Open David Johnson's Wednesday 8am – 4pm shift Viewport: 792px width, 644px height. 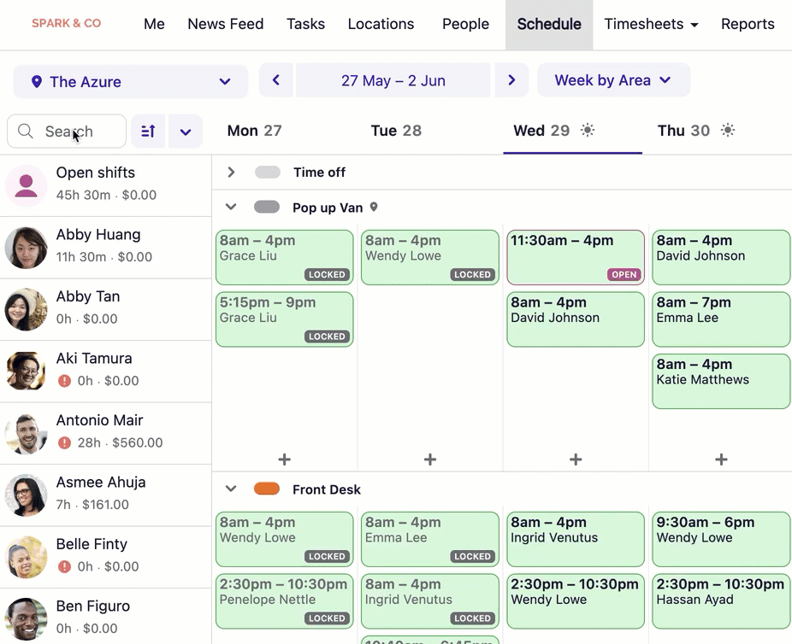[x=576, y=319]
